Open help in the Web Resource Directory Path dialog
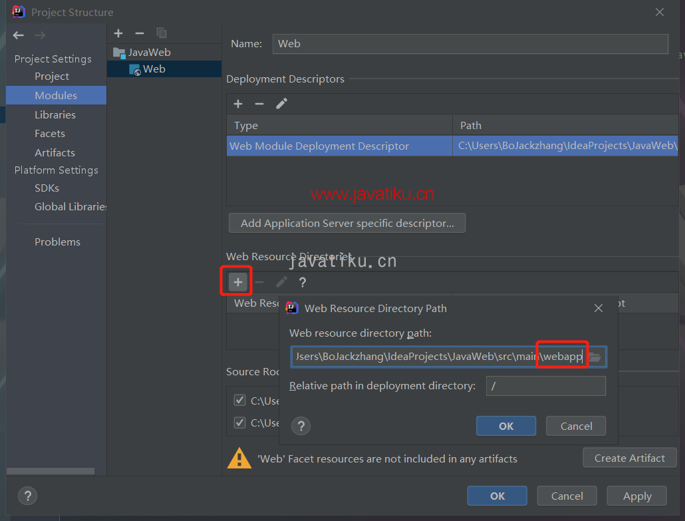685x521 pixels. click(x=301, y=426)
